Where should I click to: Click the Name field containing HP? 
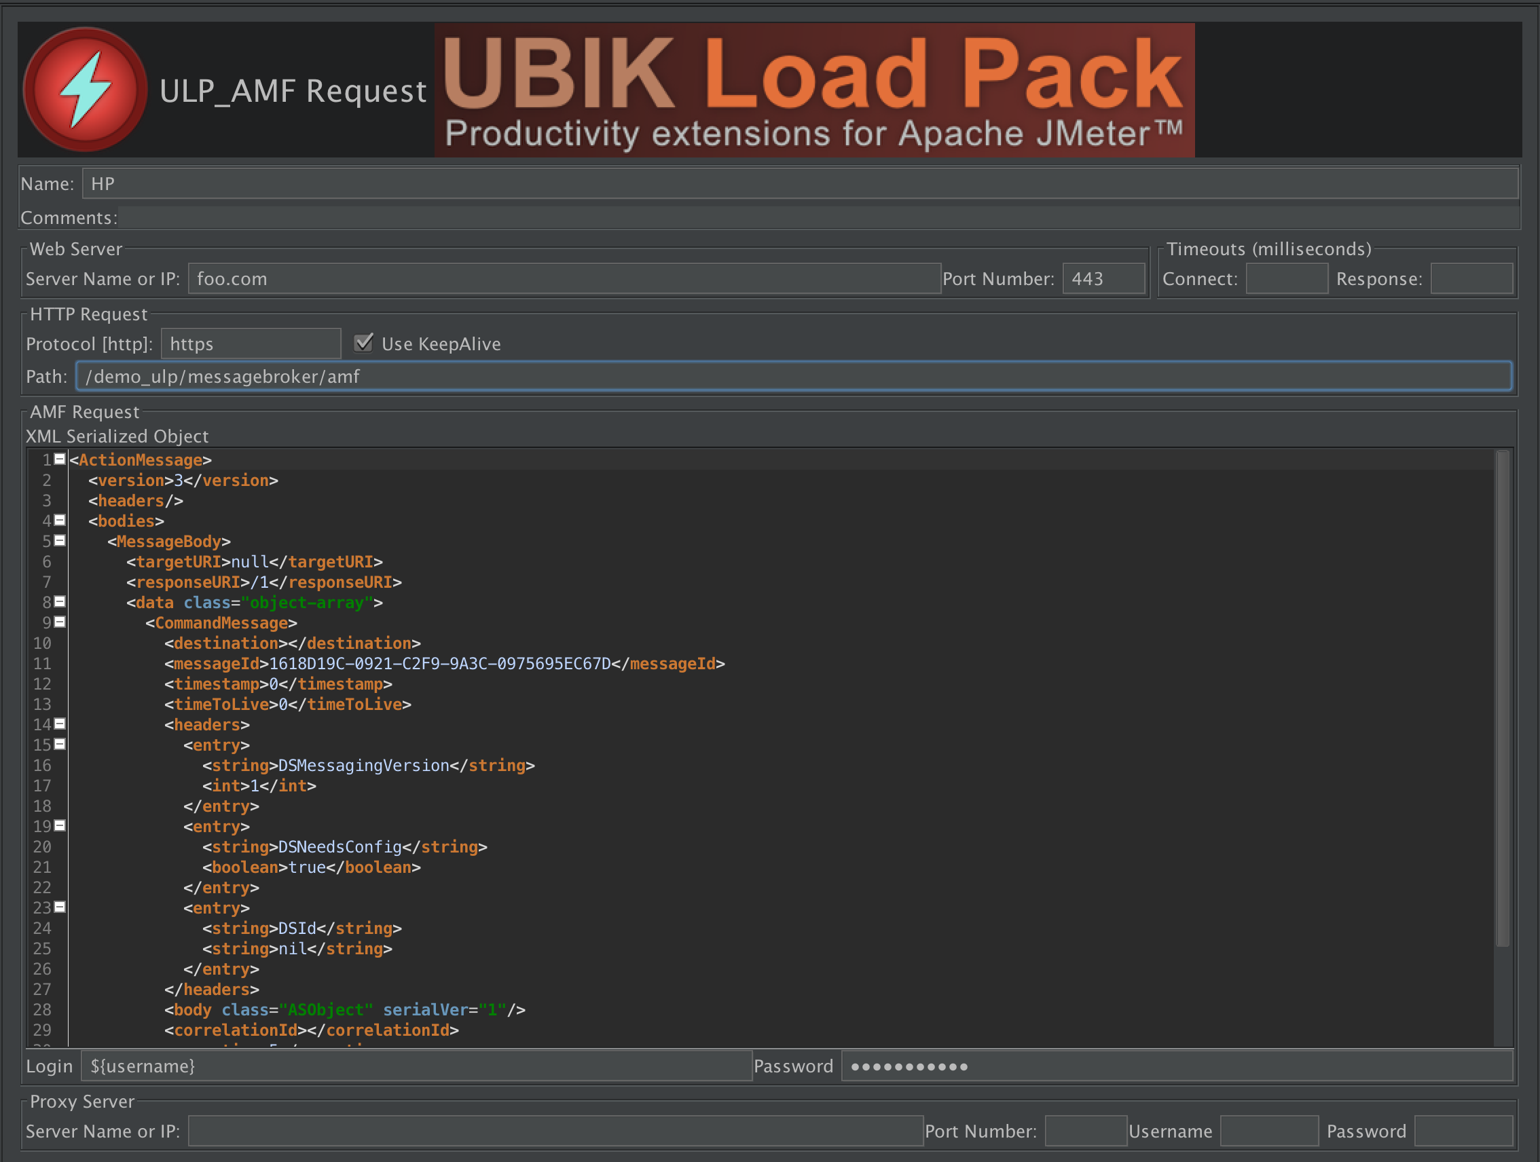[x=800, y=184]
